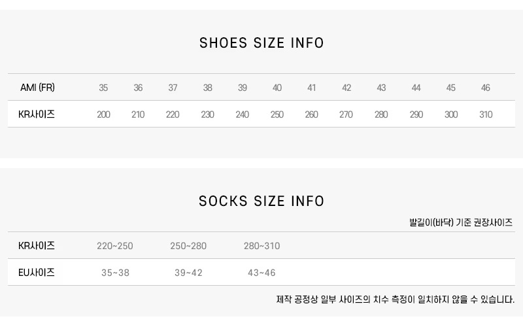
Task: Click AMI size 35 cell
Action: (103, 88)
